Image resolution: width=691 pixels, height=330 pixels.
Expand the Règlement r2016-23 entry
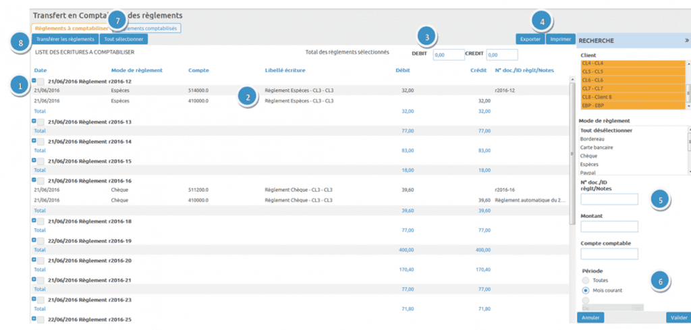coord(34,299)
